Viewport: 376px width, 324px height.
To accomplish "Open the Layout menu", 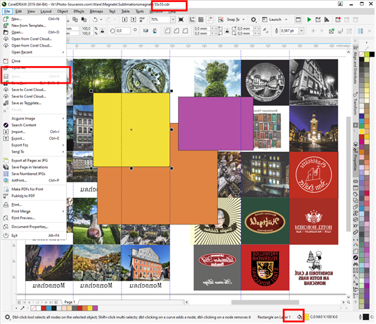I will pos(46,11).
